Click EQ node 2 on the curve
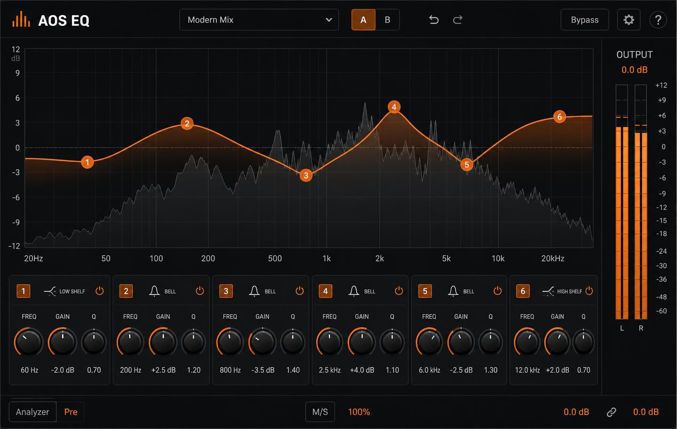 click(x=187, y=124)
